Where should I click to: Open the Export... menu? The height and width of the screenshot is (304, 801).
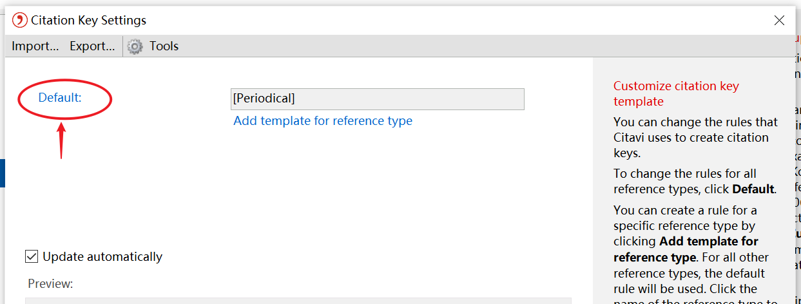[92, 46]
